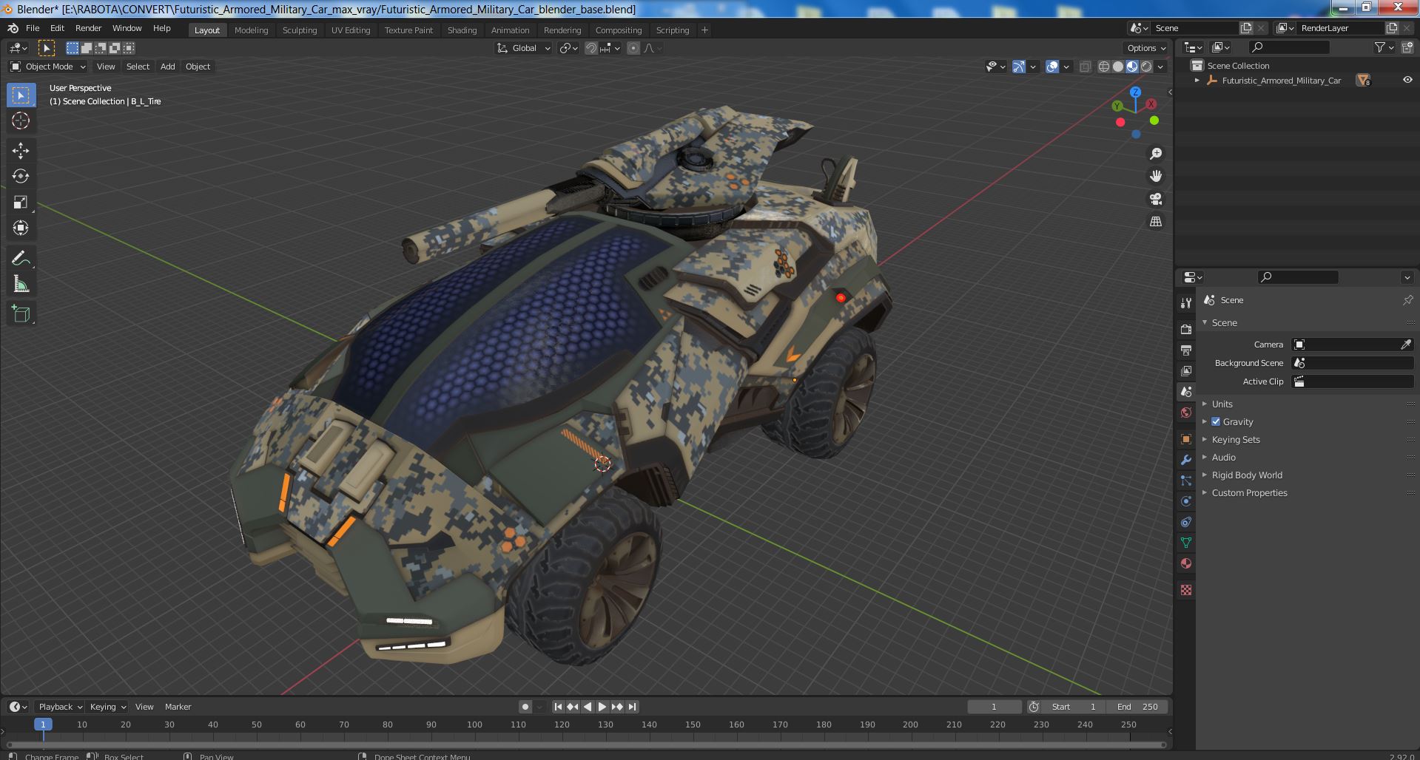Image resolution: width=1420 pixels, height=760 pixels.
Task: Activate the Add Cube tool
Action: 21,313
